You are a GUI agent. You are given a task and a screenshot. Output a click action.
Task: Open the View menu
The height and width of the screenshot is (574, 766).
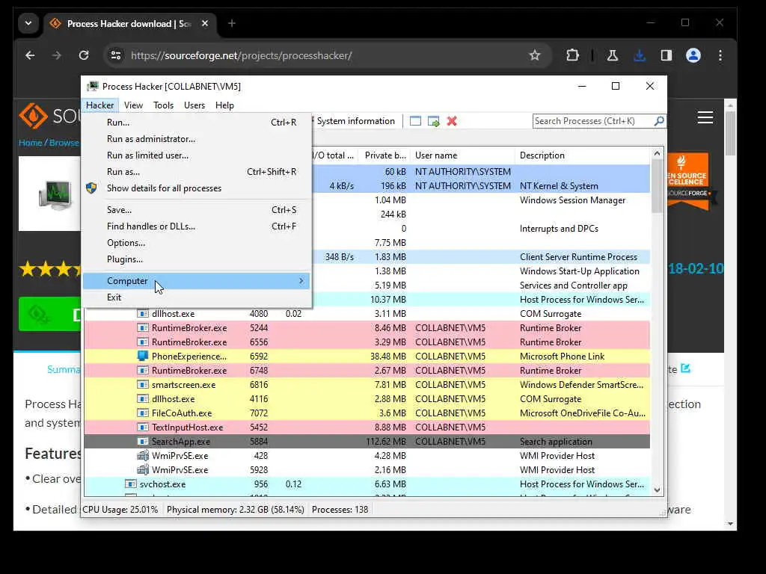(133, 105)
